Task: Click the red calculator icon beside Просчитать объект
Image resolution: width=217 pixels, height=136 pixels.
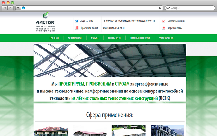Action: (x=77, y=28)
